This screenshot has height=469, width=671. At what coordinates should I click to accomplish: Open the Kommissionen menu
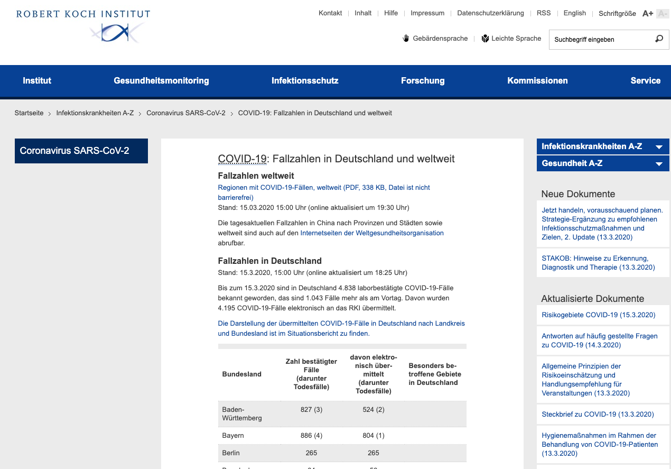[x=537, y=80]
